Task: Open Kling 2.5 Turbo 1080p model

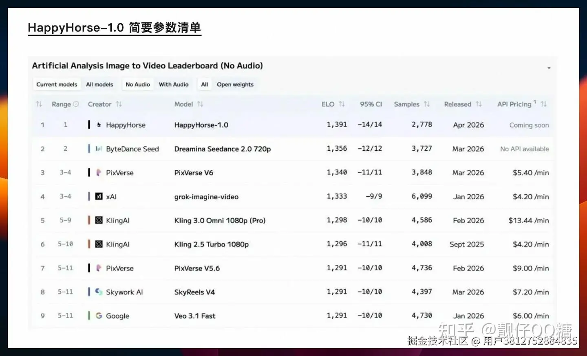Action: [x=212, y=244]
